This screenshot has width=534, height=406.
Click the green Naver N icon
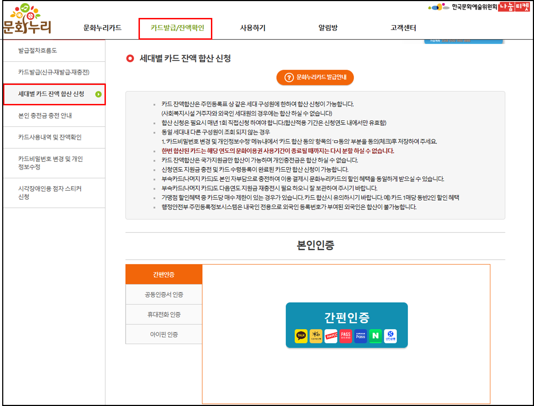375,336
